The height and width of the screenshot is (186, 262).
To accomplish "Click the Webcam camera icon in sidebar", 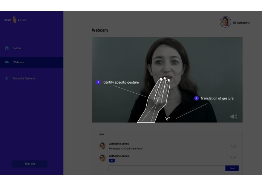I will point(7,62).
